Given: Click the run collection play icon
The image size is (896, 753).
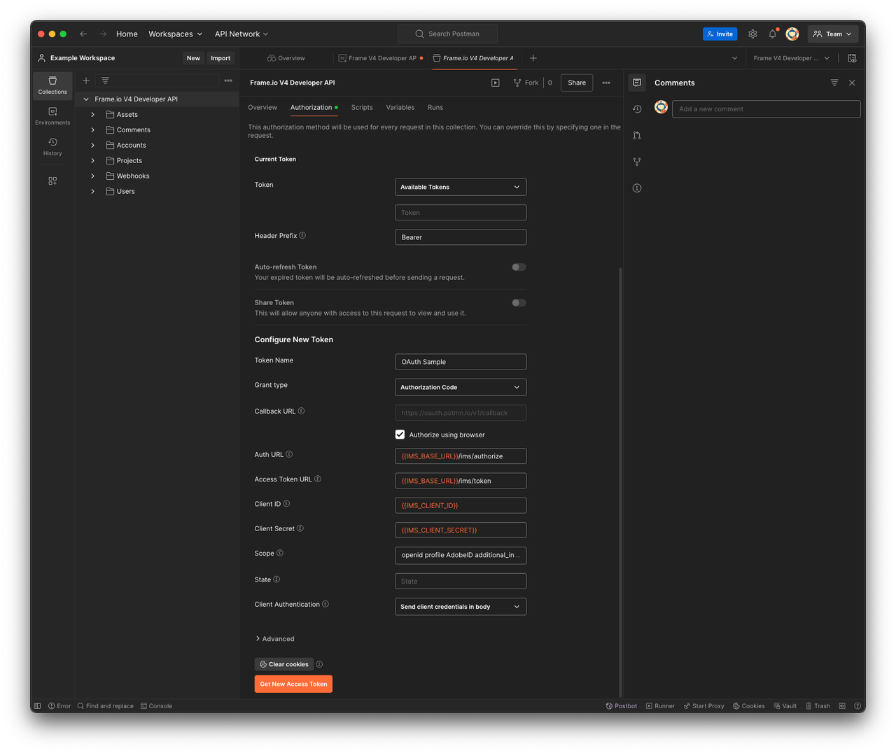Looking at the screenshot, I should tap(496, 83).
